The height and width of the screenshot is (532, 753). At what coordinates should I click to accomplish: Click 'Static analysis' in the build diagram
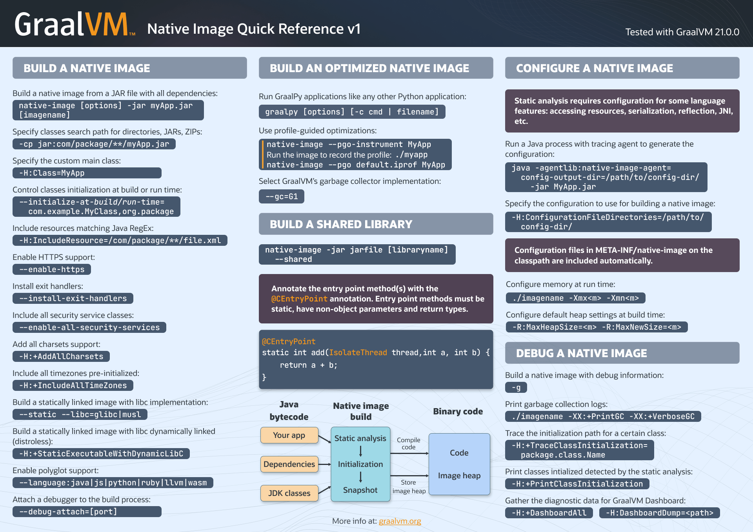360,438
